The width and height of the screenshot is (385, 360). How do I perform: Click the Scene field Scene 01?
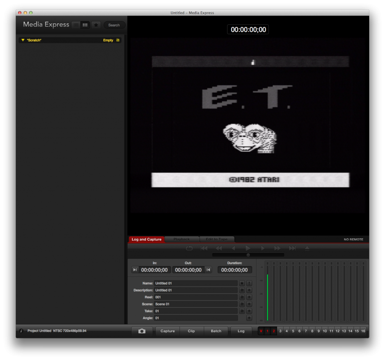point(196,304)
